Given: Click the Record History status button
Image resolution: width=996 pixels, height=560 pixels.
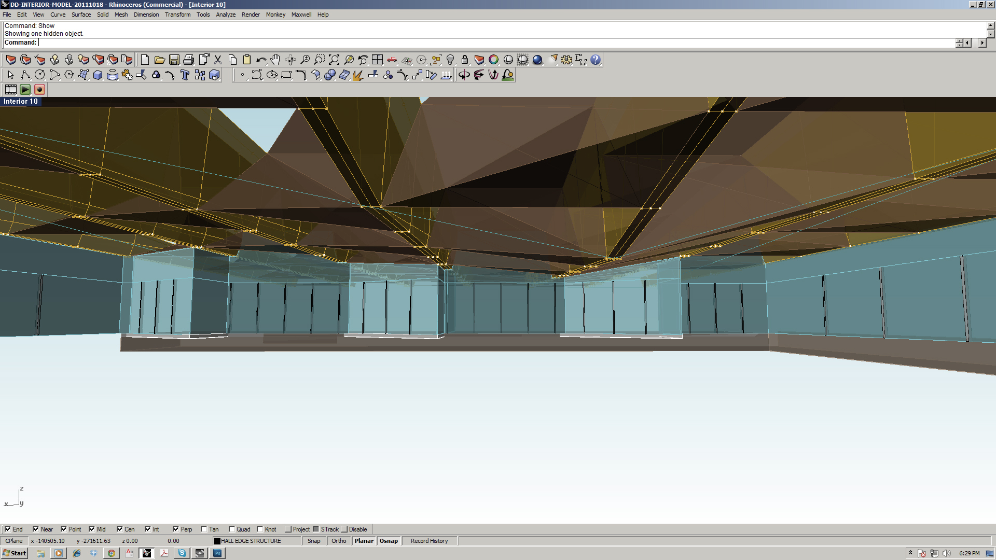Looking at the screenshot, I should pyautogui.click(x=429, y=541).
